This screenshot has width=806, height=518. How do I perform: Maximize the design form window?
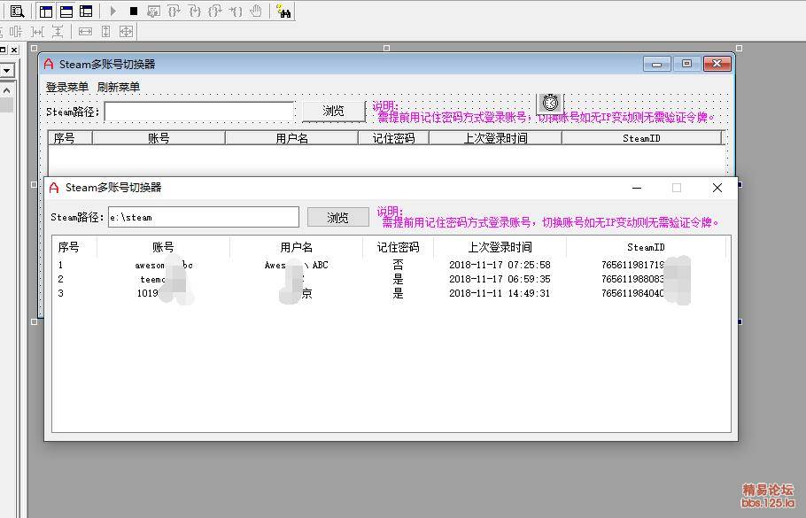coord(686,64)
